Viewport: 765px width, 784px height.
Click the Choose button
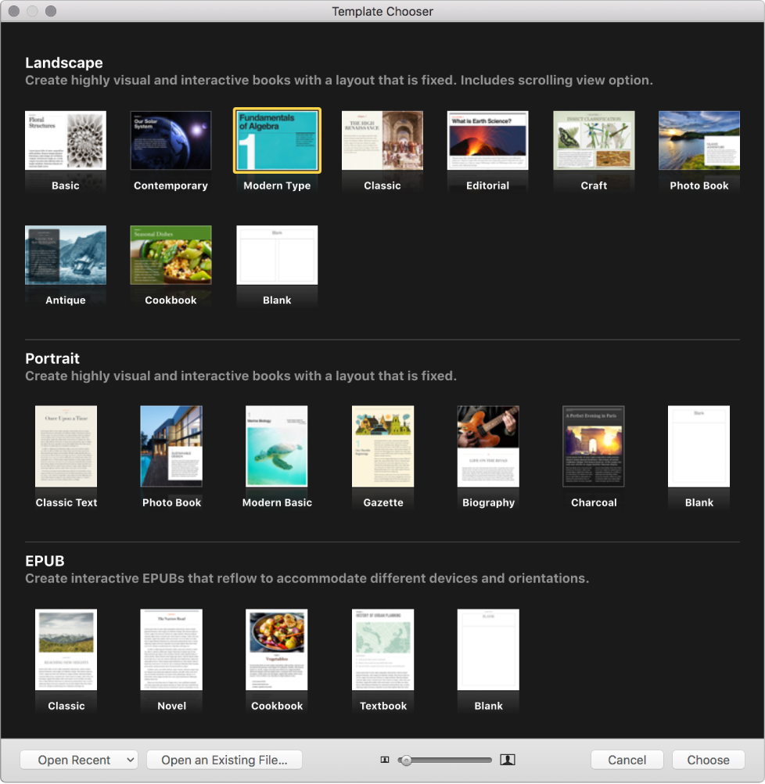coord(709,760)
